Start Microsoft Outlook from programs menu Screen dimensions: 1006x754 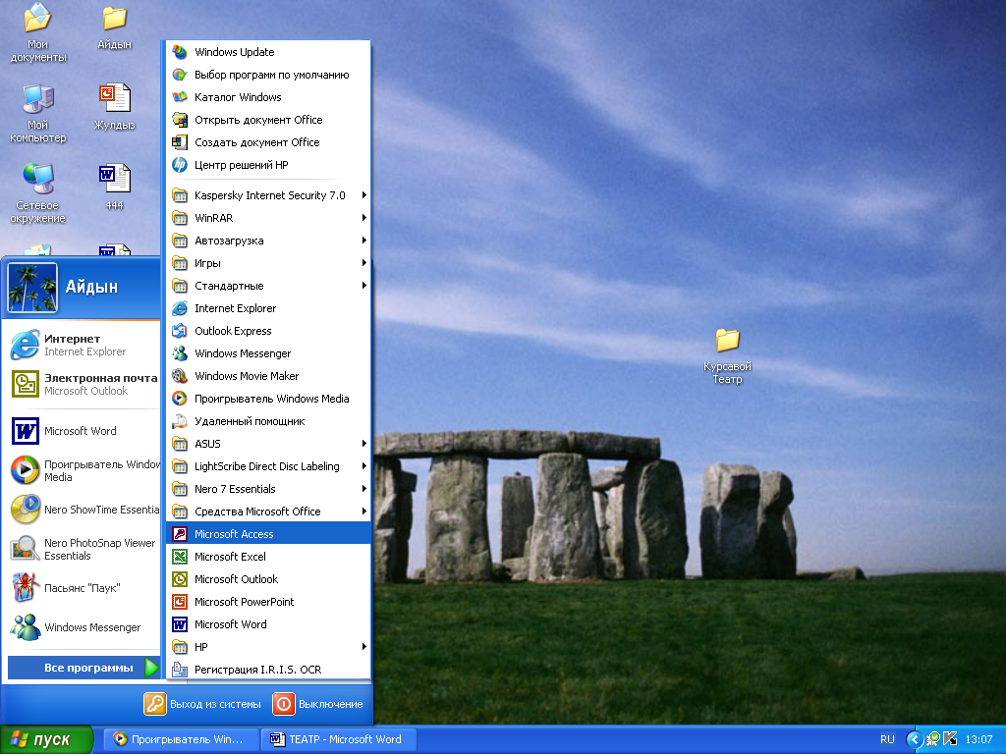click(x=268, y=579)
